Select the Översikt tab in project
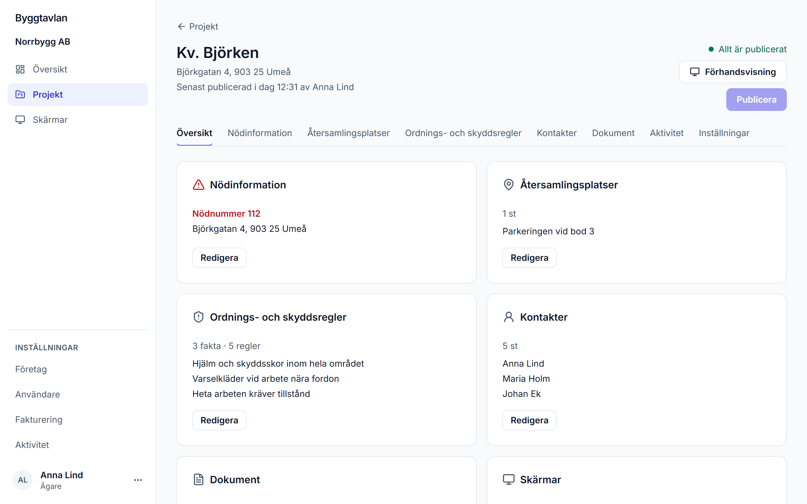The image size is (807, 504). click(x=194, y=133)
